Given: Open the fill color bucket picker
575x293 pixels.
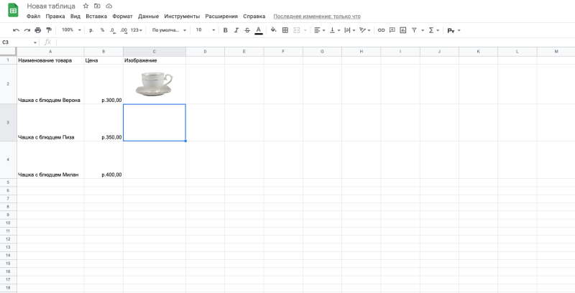Looking at the screenshot, I should pyautogui.click(x=274, y=30).
